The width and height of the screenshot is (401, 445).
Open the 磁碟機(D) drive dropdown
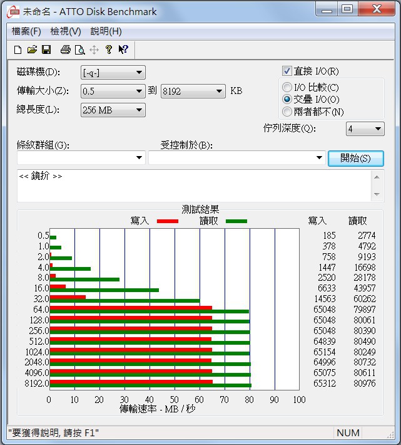(x=113, y=72)
